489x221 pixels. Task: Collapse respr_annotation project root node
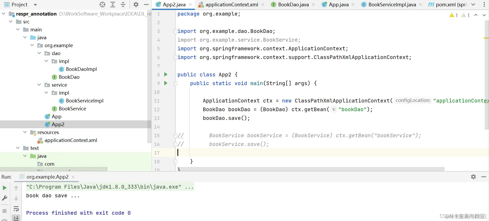pos(4,13)
